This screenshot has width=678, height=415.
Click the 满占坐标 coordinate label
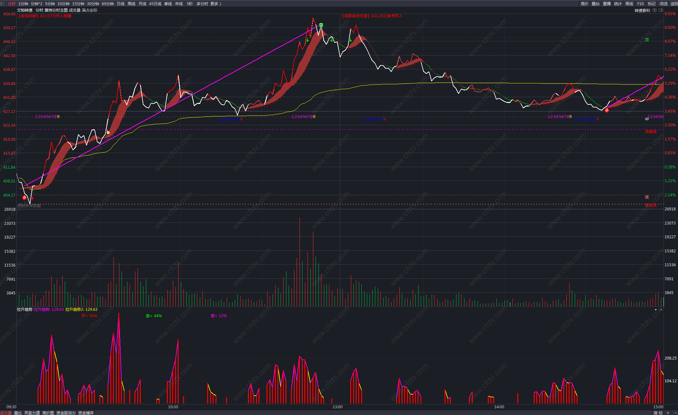point(89,10)
